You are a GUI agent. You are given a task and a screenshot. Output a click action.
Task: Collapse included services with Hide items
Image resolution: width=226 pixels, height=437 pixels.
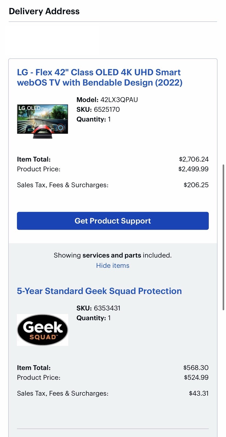click(113, 266)
